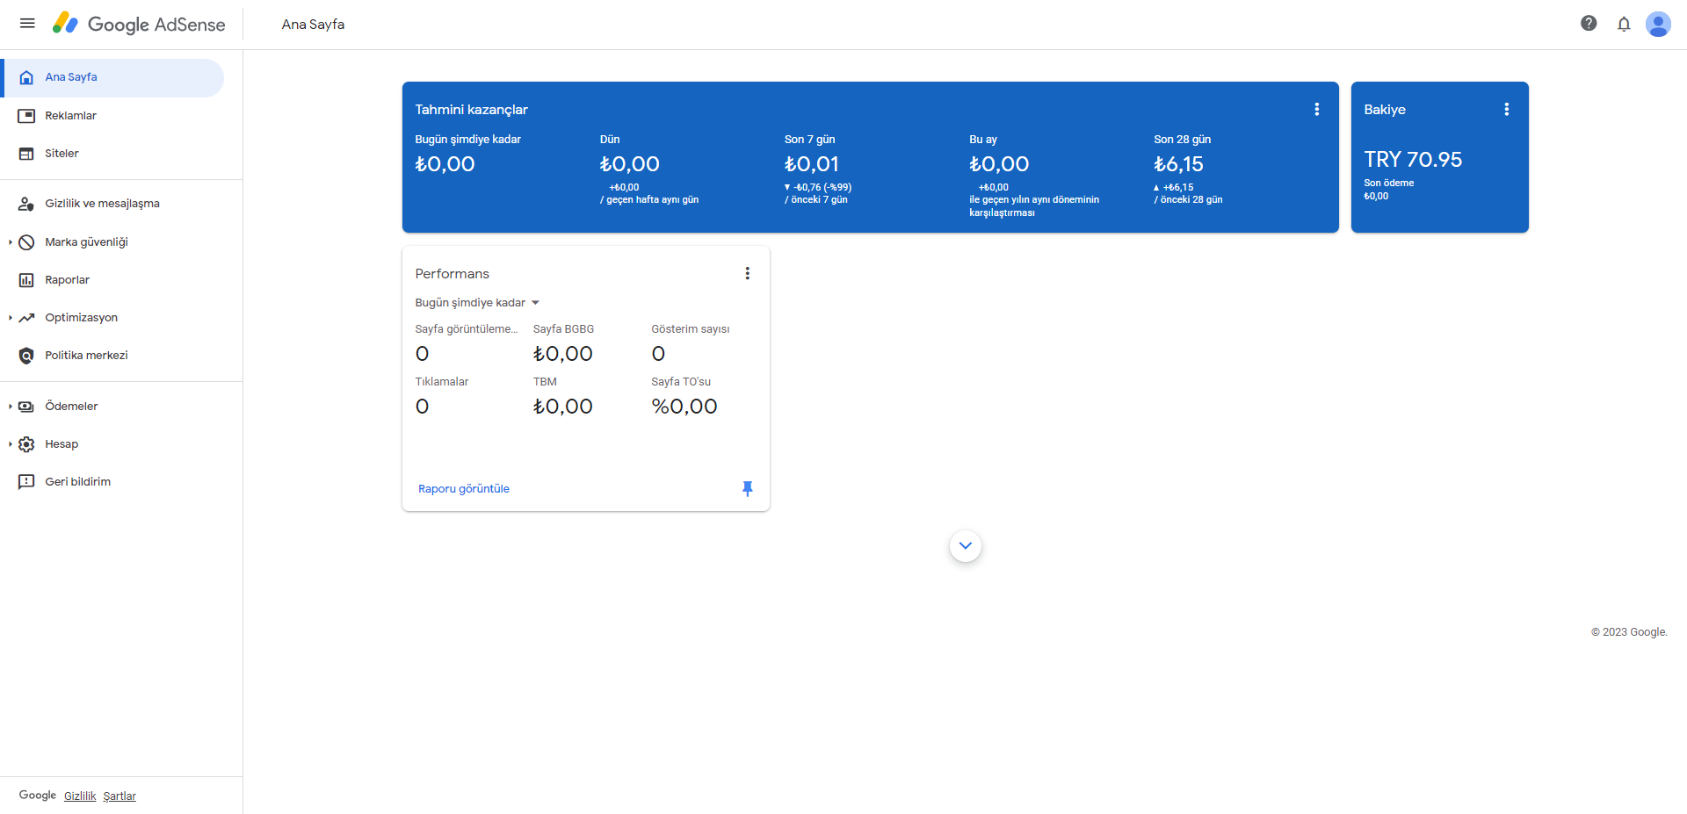Open the account avatar menu
The height and width of the screenshot is (814, 1687).
(x=1658, y=24)
